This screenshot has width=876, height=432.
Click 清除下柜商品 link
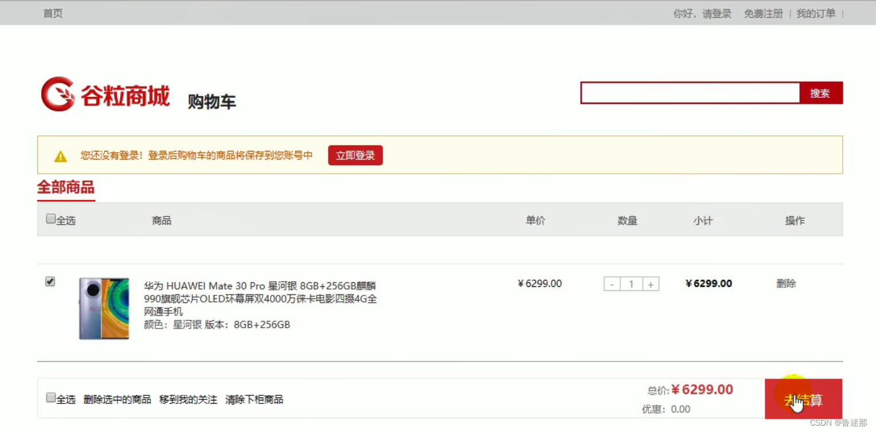coord(254,399)
